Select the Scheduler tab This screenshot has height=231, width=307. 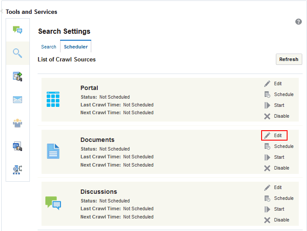[x=76, y=47]
